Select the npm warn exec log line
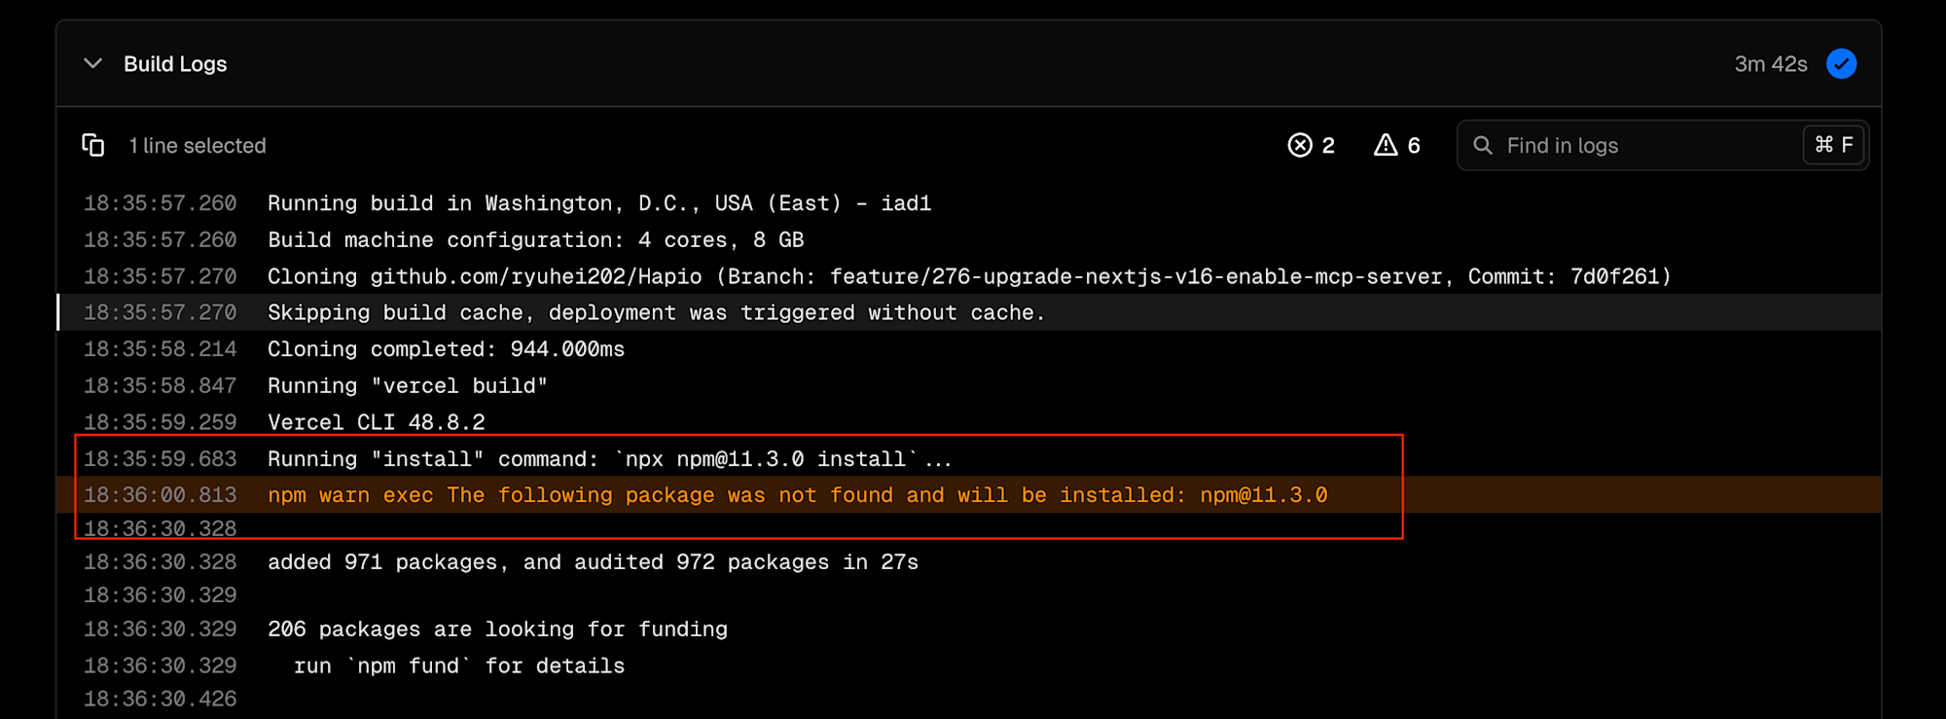1946x719 pixels. (797, 495)
